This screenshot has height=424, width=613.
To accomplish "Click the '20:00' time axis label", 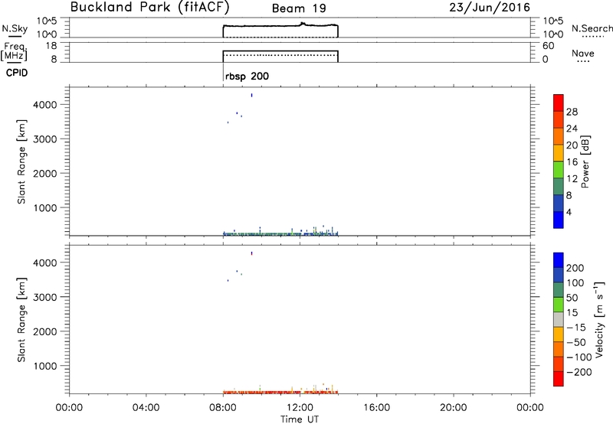I will tap(454, 408).
